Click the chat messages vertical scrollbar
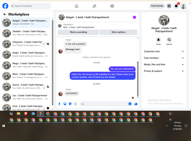Image resolution: width=191 pixels, height=141 pixels. click(138, 79)
